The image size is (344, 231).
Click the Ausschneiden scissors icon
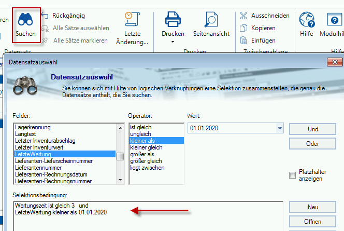pos(243,16)
